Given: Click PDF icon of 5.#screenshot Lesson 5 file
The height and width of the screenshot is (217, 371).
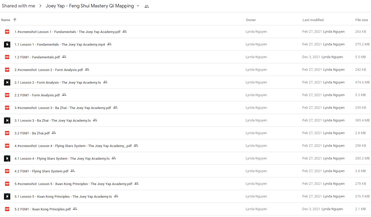Looking at the screenshot, I should [7, 184].
